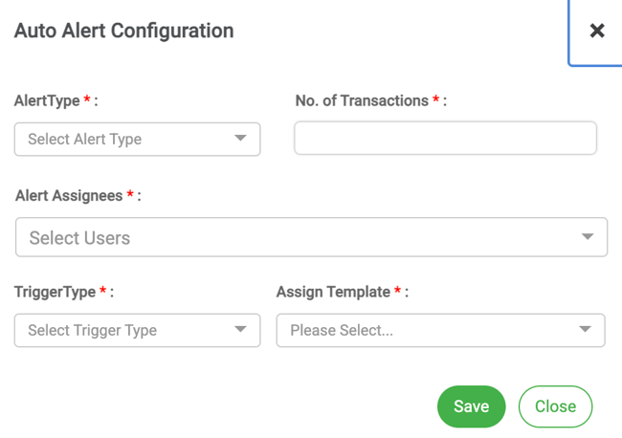Screen dimensions: 622x438
Task: Click the arrow in the TriggerType combo box
Action: (240, 329)
